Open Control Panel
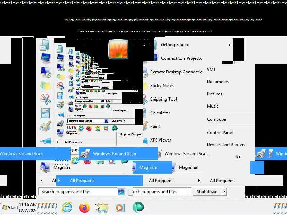This screenshot has width=287, height=215. pos(220,133)
